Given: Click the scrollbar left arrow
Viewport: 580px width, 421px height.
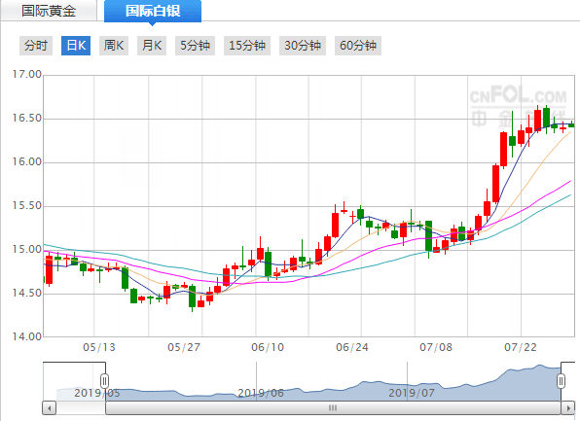Looking at the screenshot, I should 50,408.
